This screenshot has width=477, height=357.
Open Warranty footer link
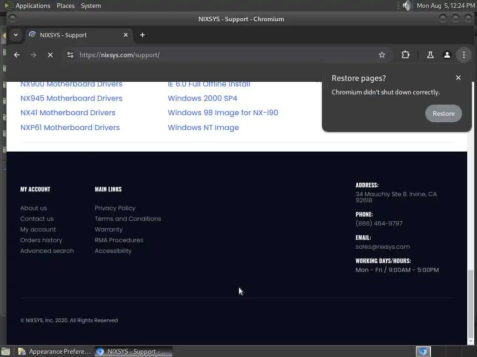109,230
